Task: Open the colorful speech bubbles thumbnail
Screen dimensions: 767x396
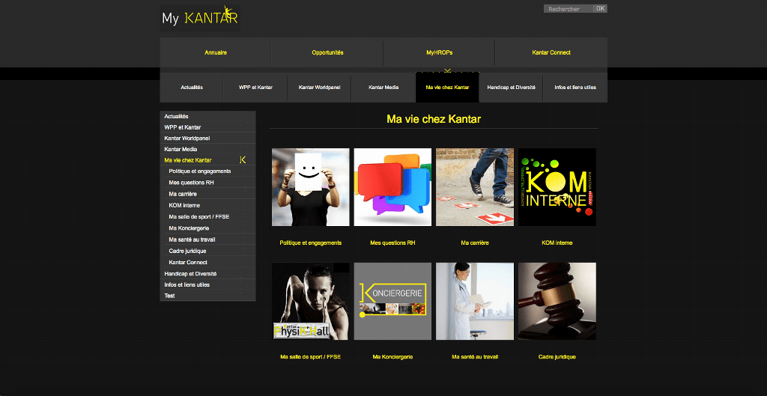Action: (392, 187)
